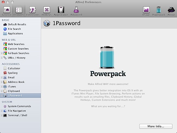Click the large Powerpack battery image
The image size is (177, 133).
pos(107,57)
